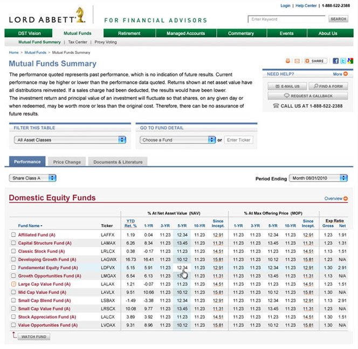Sort by the NAV 5-YR column header

[182, 226]
